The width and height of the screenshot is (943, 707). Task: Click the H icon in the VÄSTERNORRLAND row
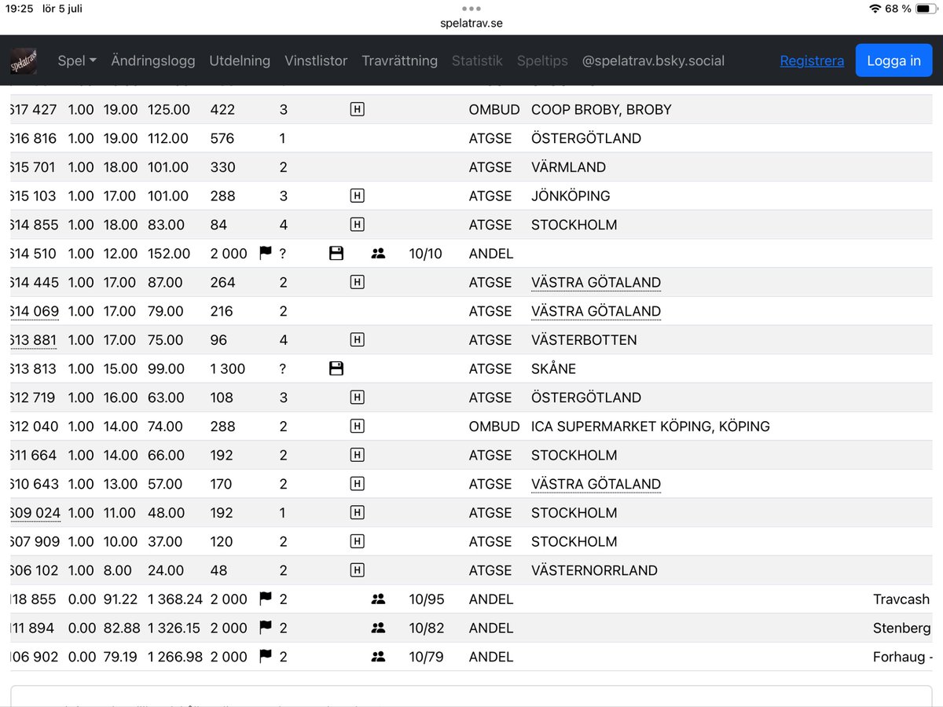point(357,570)
